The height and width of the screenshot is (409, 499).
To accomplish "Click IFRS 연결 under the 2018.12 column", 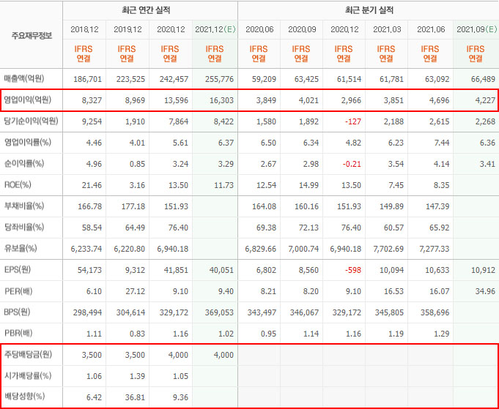I will click(x=84, y=53).
